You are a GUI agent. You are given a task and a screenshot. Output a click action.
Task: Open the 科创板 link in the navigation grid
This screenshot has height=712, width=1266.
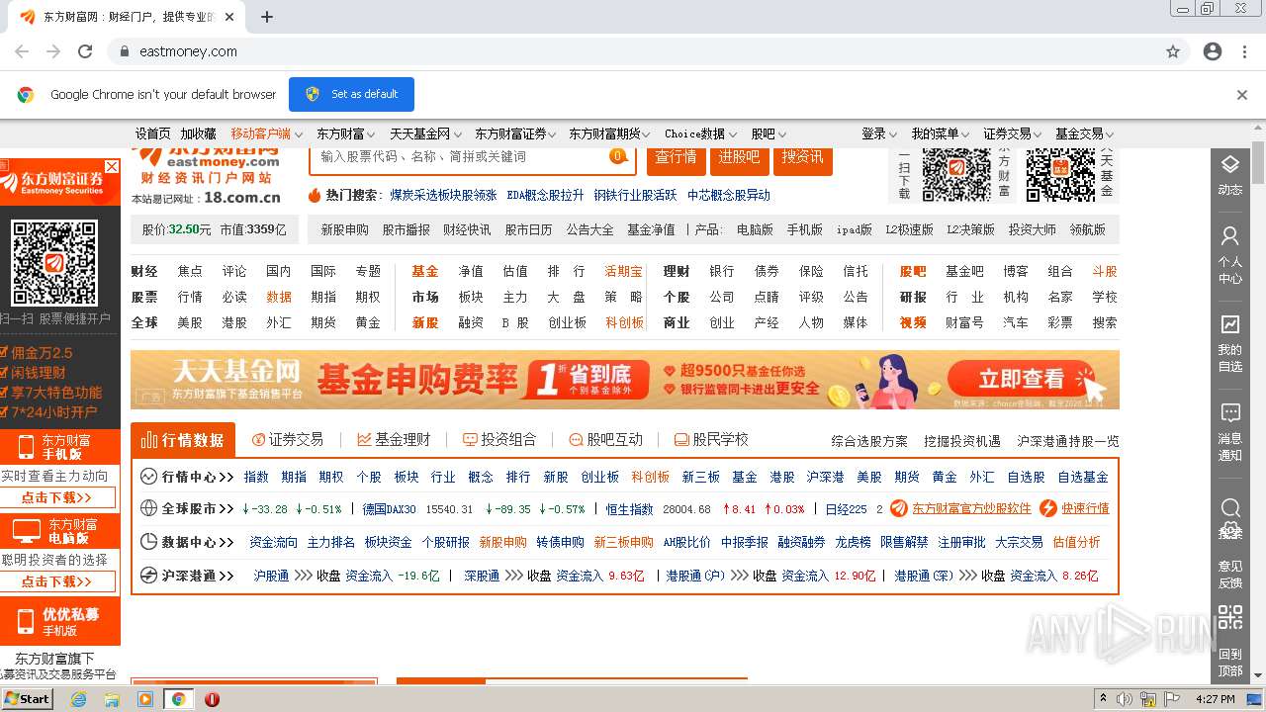click(x=624, y=322)
